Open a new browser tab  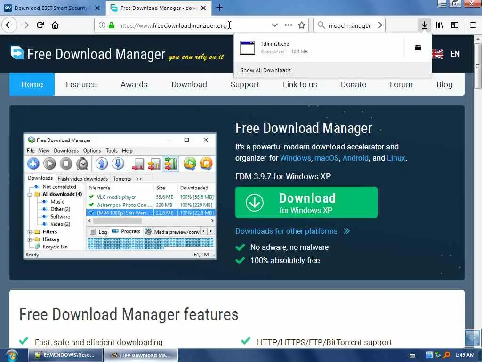tap(219, 8)
